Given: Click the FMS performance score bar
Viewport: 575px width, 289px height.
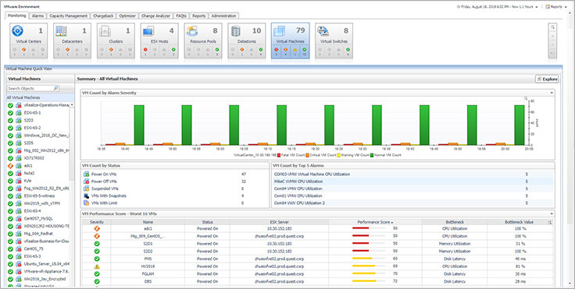Looking at the screenshot, I should click(x=368, y=258).
